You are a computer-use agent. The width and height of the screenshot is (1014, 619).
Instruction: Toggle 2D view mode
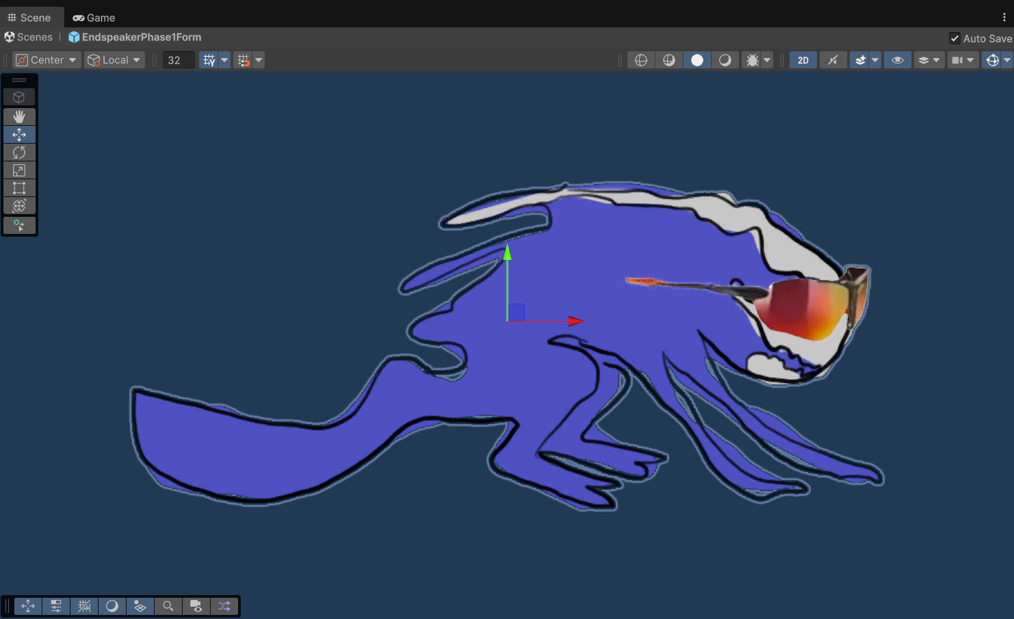[803, 60]
